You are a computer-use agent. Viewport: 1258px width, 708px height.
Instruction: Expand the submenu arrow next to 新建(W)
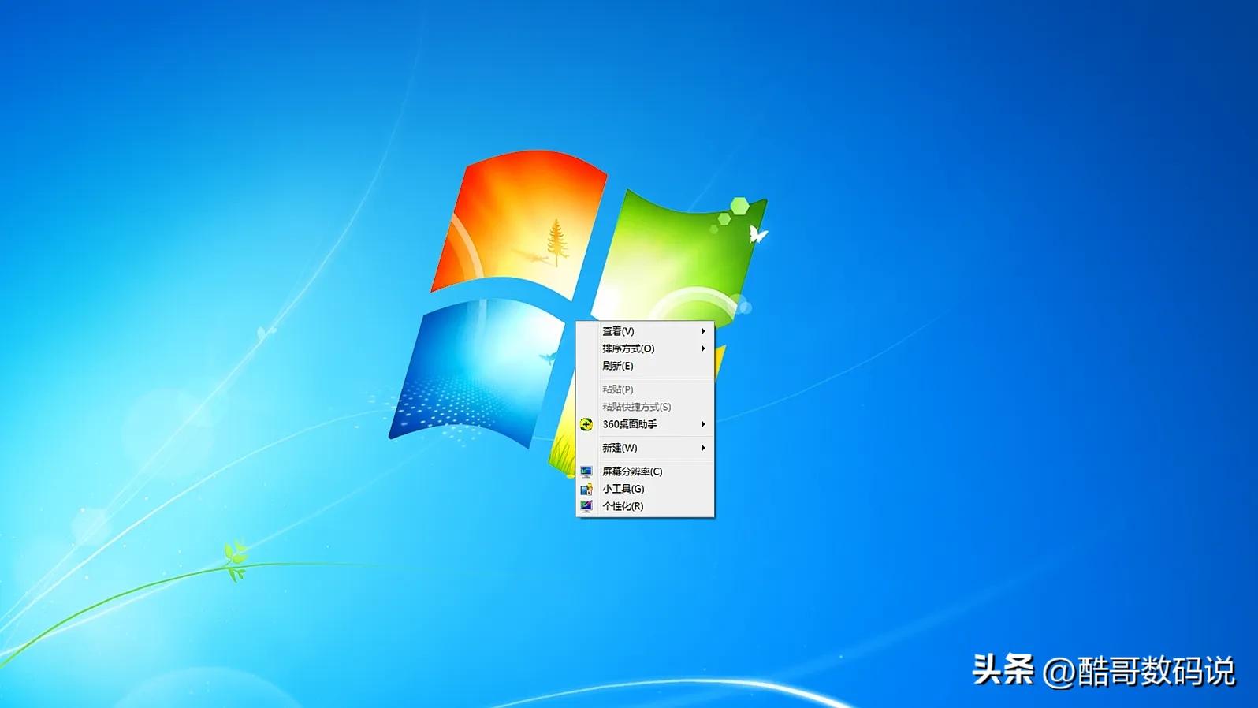[x=703, y=448]
